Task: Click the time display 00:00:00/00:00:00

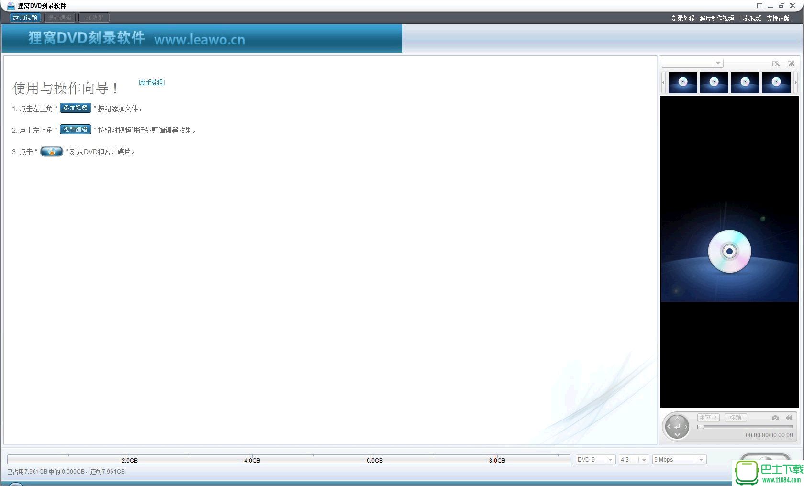Action: coord(769,435)
